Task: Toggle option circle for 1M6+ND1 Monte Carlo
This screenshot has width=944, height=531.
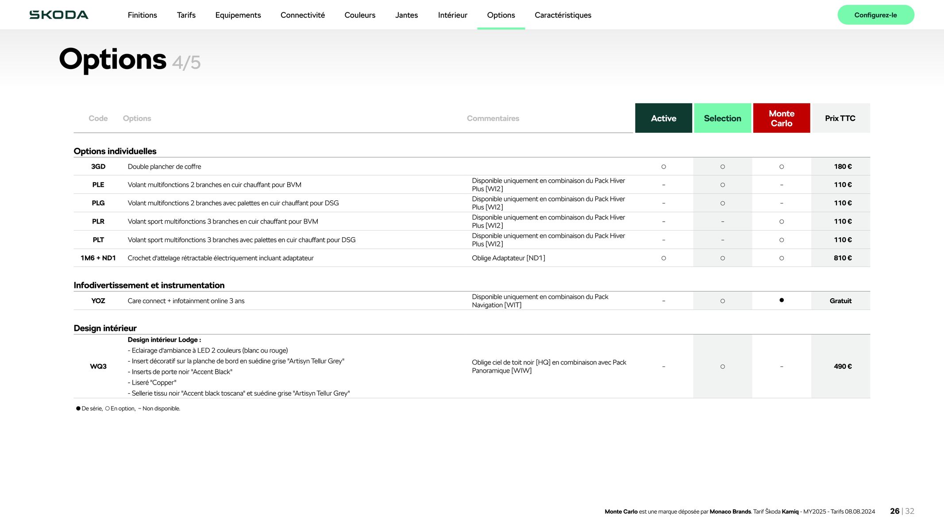Action: 781,258
